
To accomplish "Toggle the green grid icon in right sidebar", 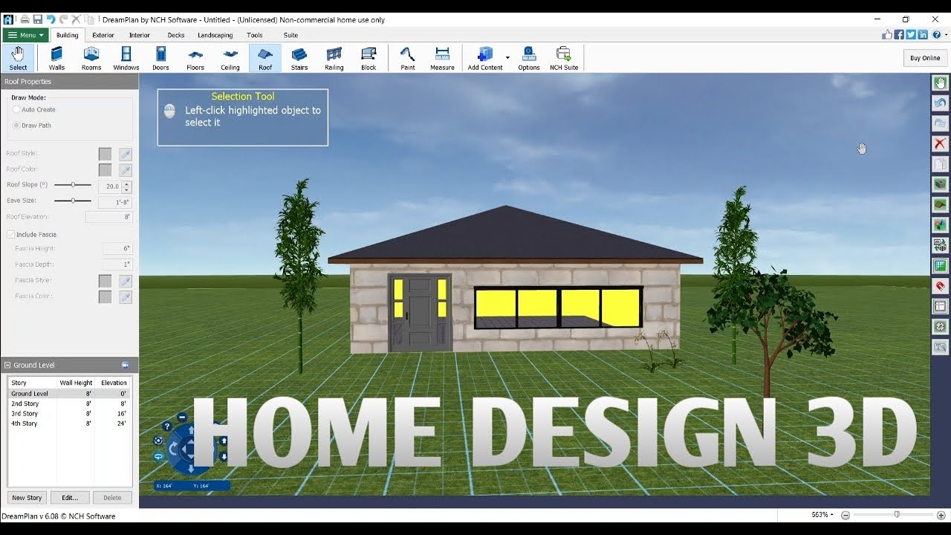I will (940, 265).
